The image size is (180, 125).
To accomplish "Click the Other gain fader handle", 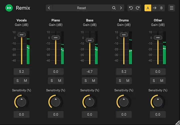I will point(158,38).
